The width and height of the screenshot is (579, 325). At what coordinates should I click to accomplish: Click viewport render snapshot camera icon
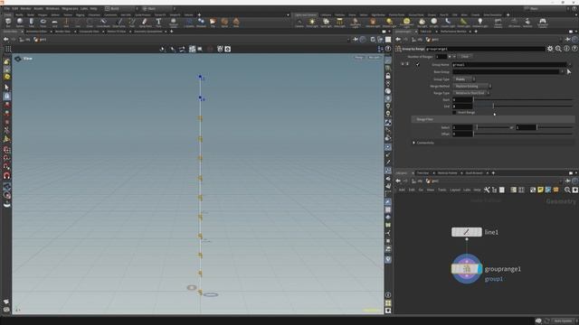228,49
